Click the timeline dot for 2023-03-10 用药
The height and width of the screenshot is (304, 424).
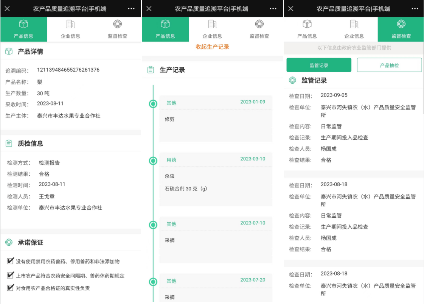coord(153,161)
